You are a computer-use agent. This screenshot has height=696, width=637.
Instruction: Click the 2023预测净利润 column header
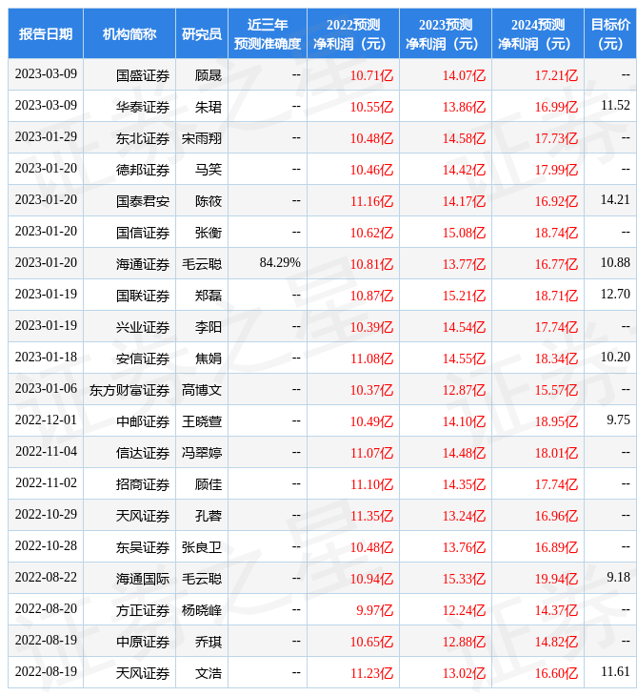446,33
